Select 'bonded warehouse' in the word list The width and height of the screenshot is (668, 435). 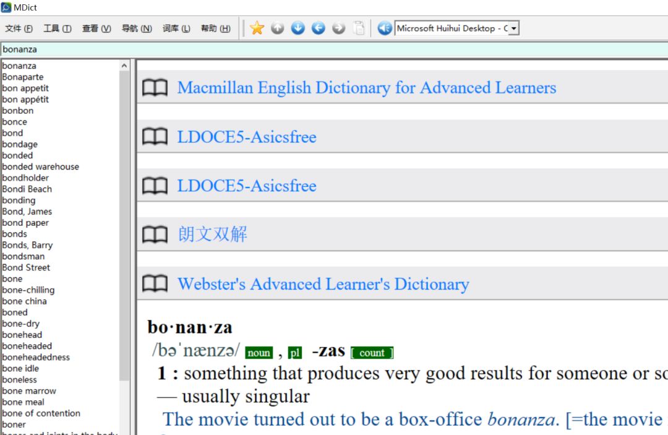point(40,166)
